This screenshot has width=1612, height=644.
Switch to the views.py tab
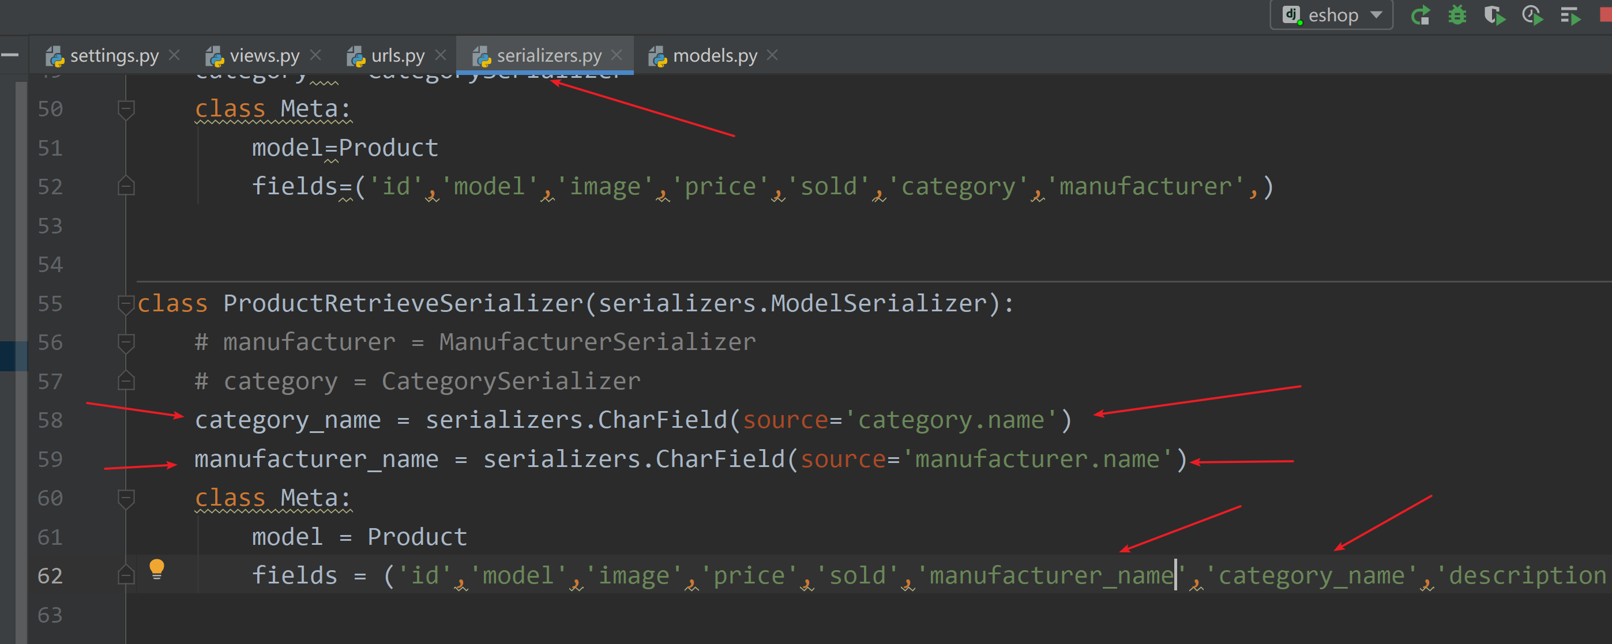click(x=264, y=56)
